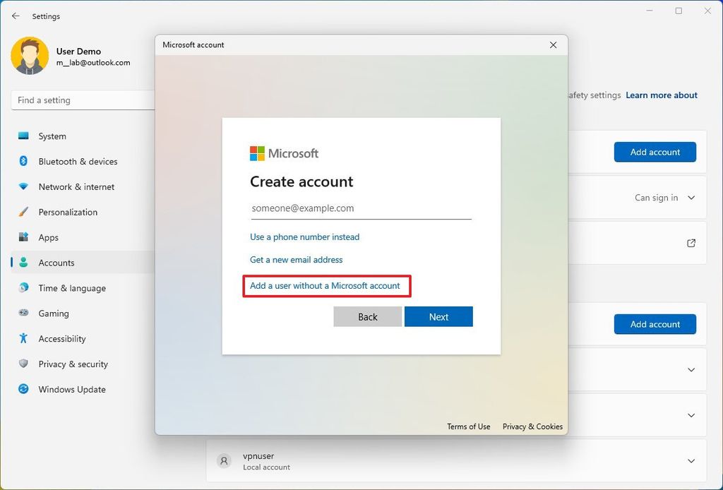This screenshot has height=490, width=723.
Task: Click the User Demo profile avatar
Action: pos(29,56)
